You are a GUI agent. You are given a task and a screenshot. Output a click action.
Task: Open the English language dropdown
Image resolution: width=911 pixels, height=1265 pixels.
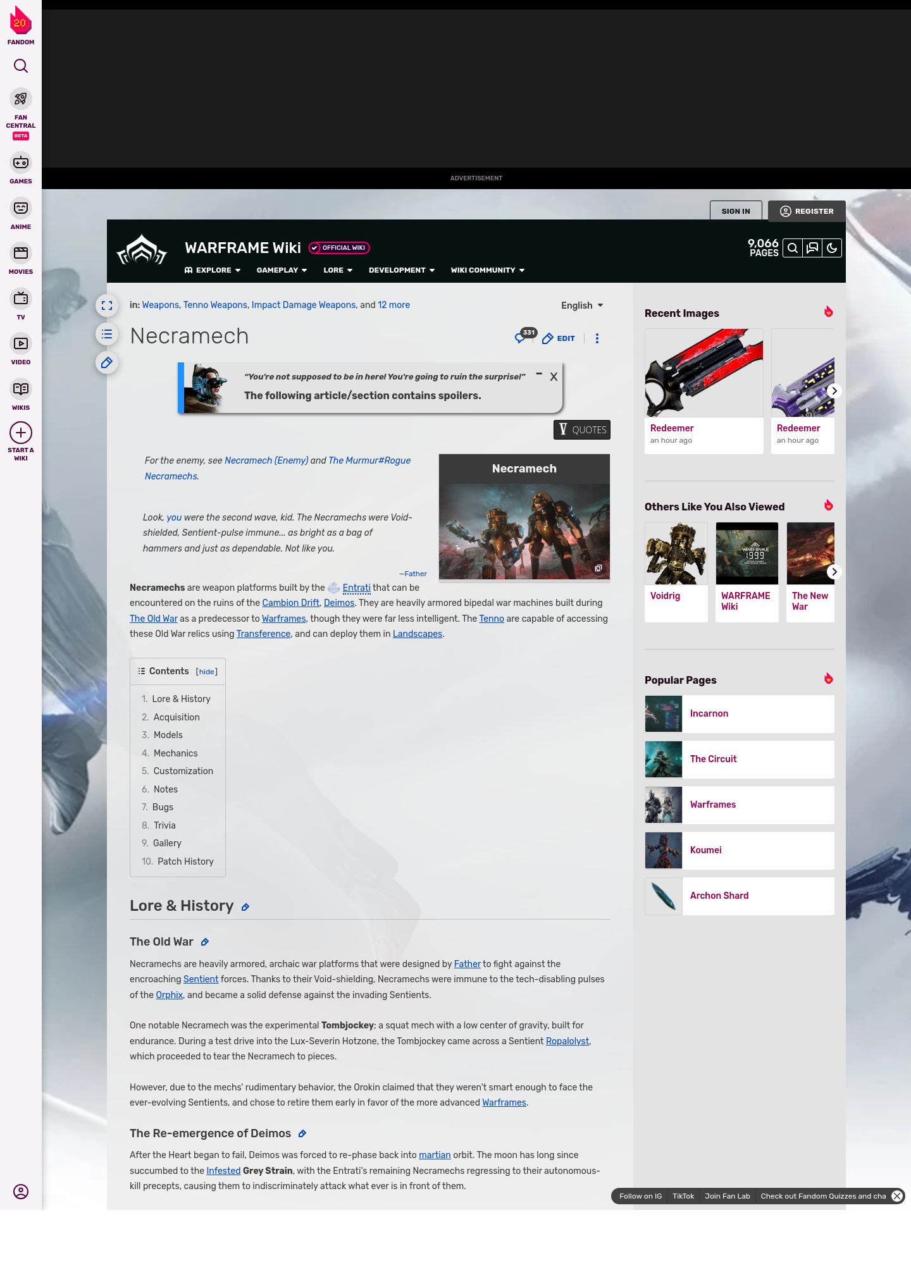582,305
